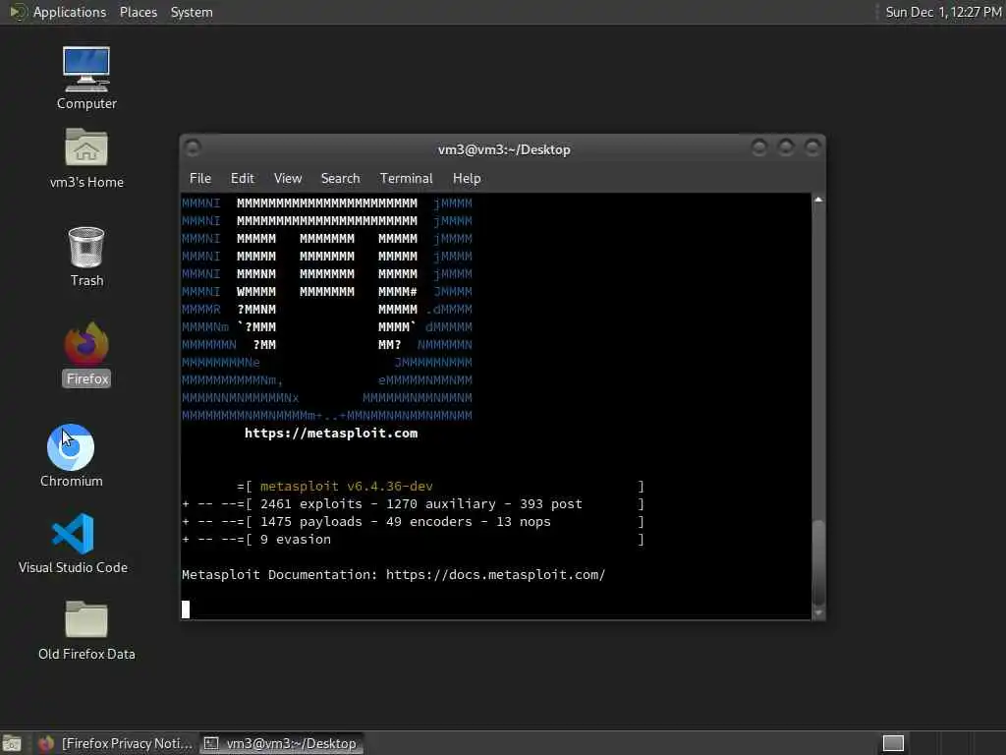The height and width of the screenshot is (755, 1006).
Task: Open the terminal Edit menu
Action: tap(242, 179)
